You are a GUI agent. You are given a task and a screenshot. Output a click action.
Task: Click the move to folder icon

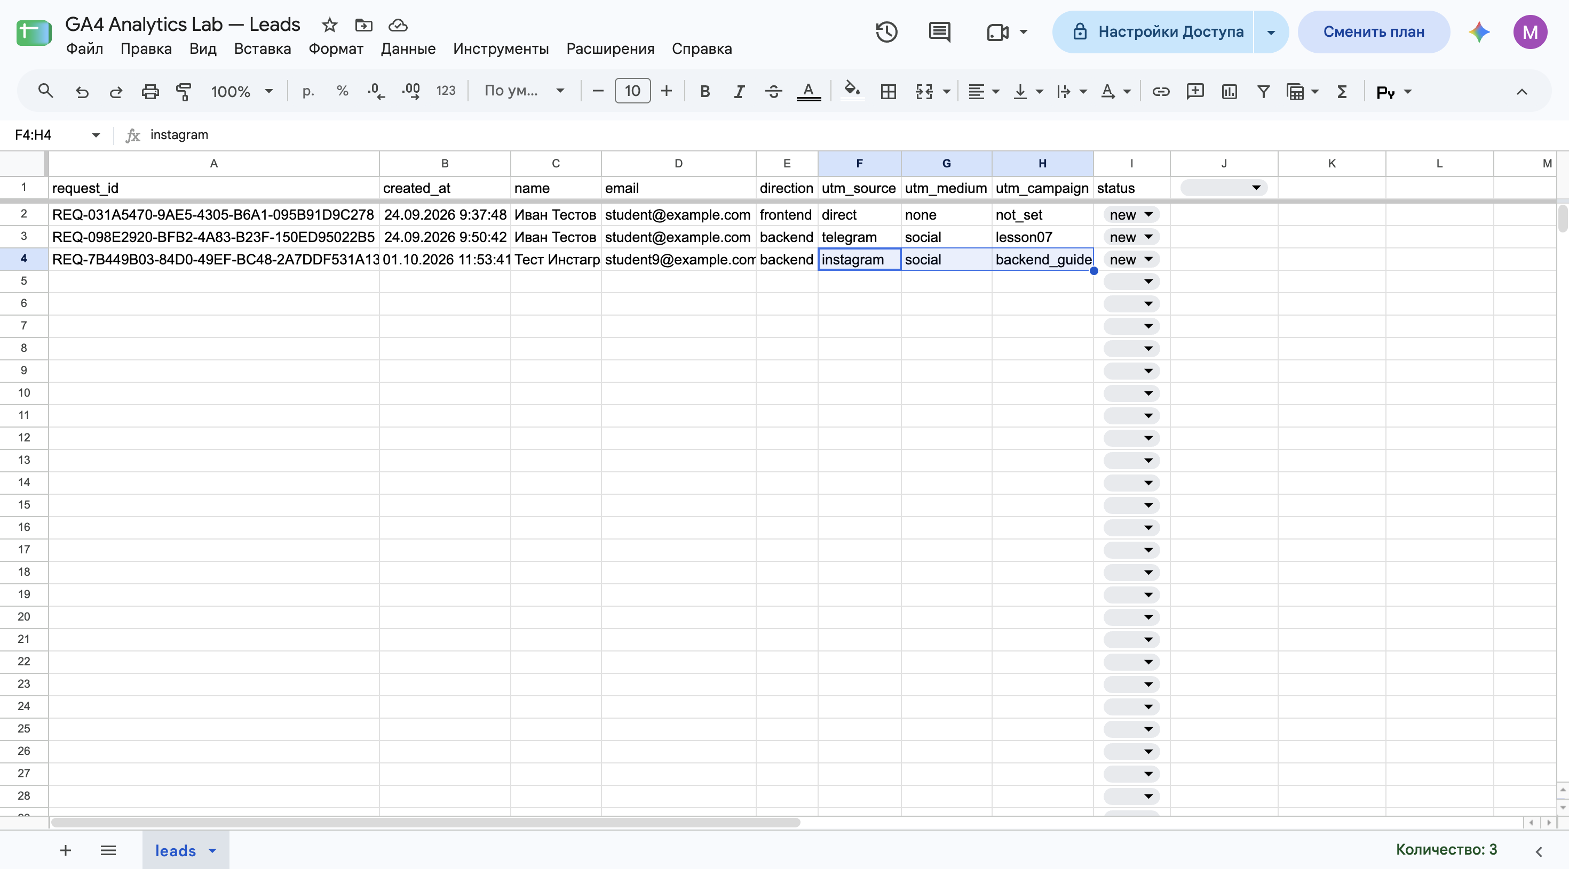point(363,25)
